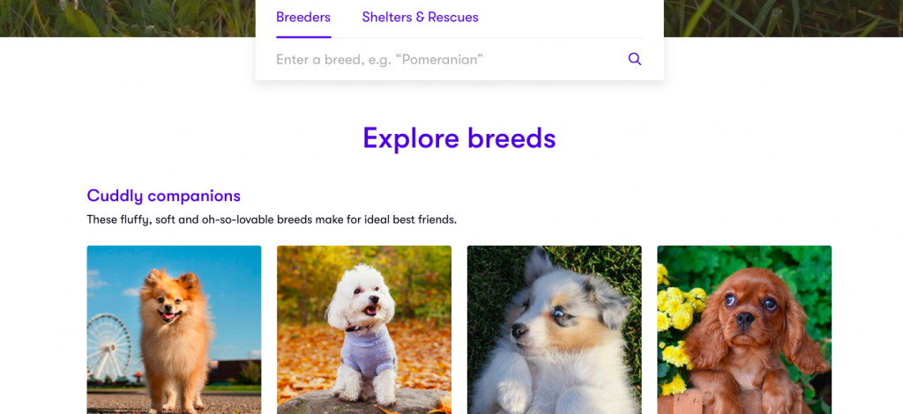Click the spaniel puppy's nose
The image size is (903, 414).
[x=744, y=317]
